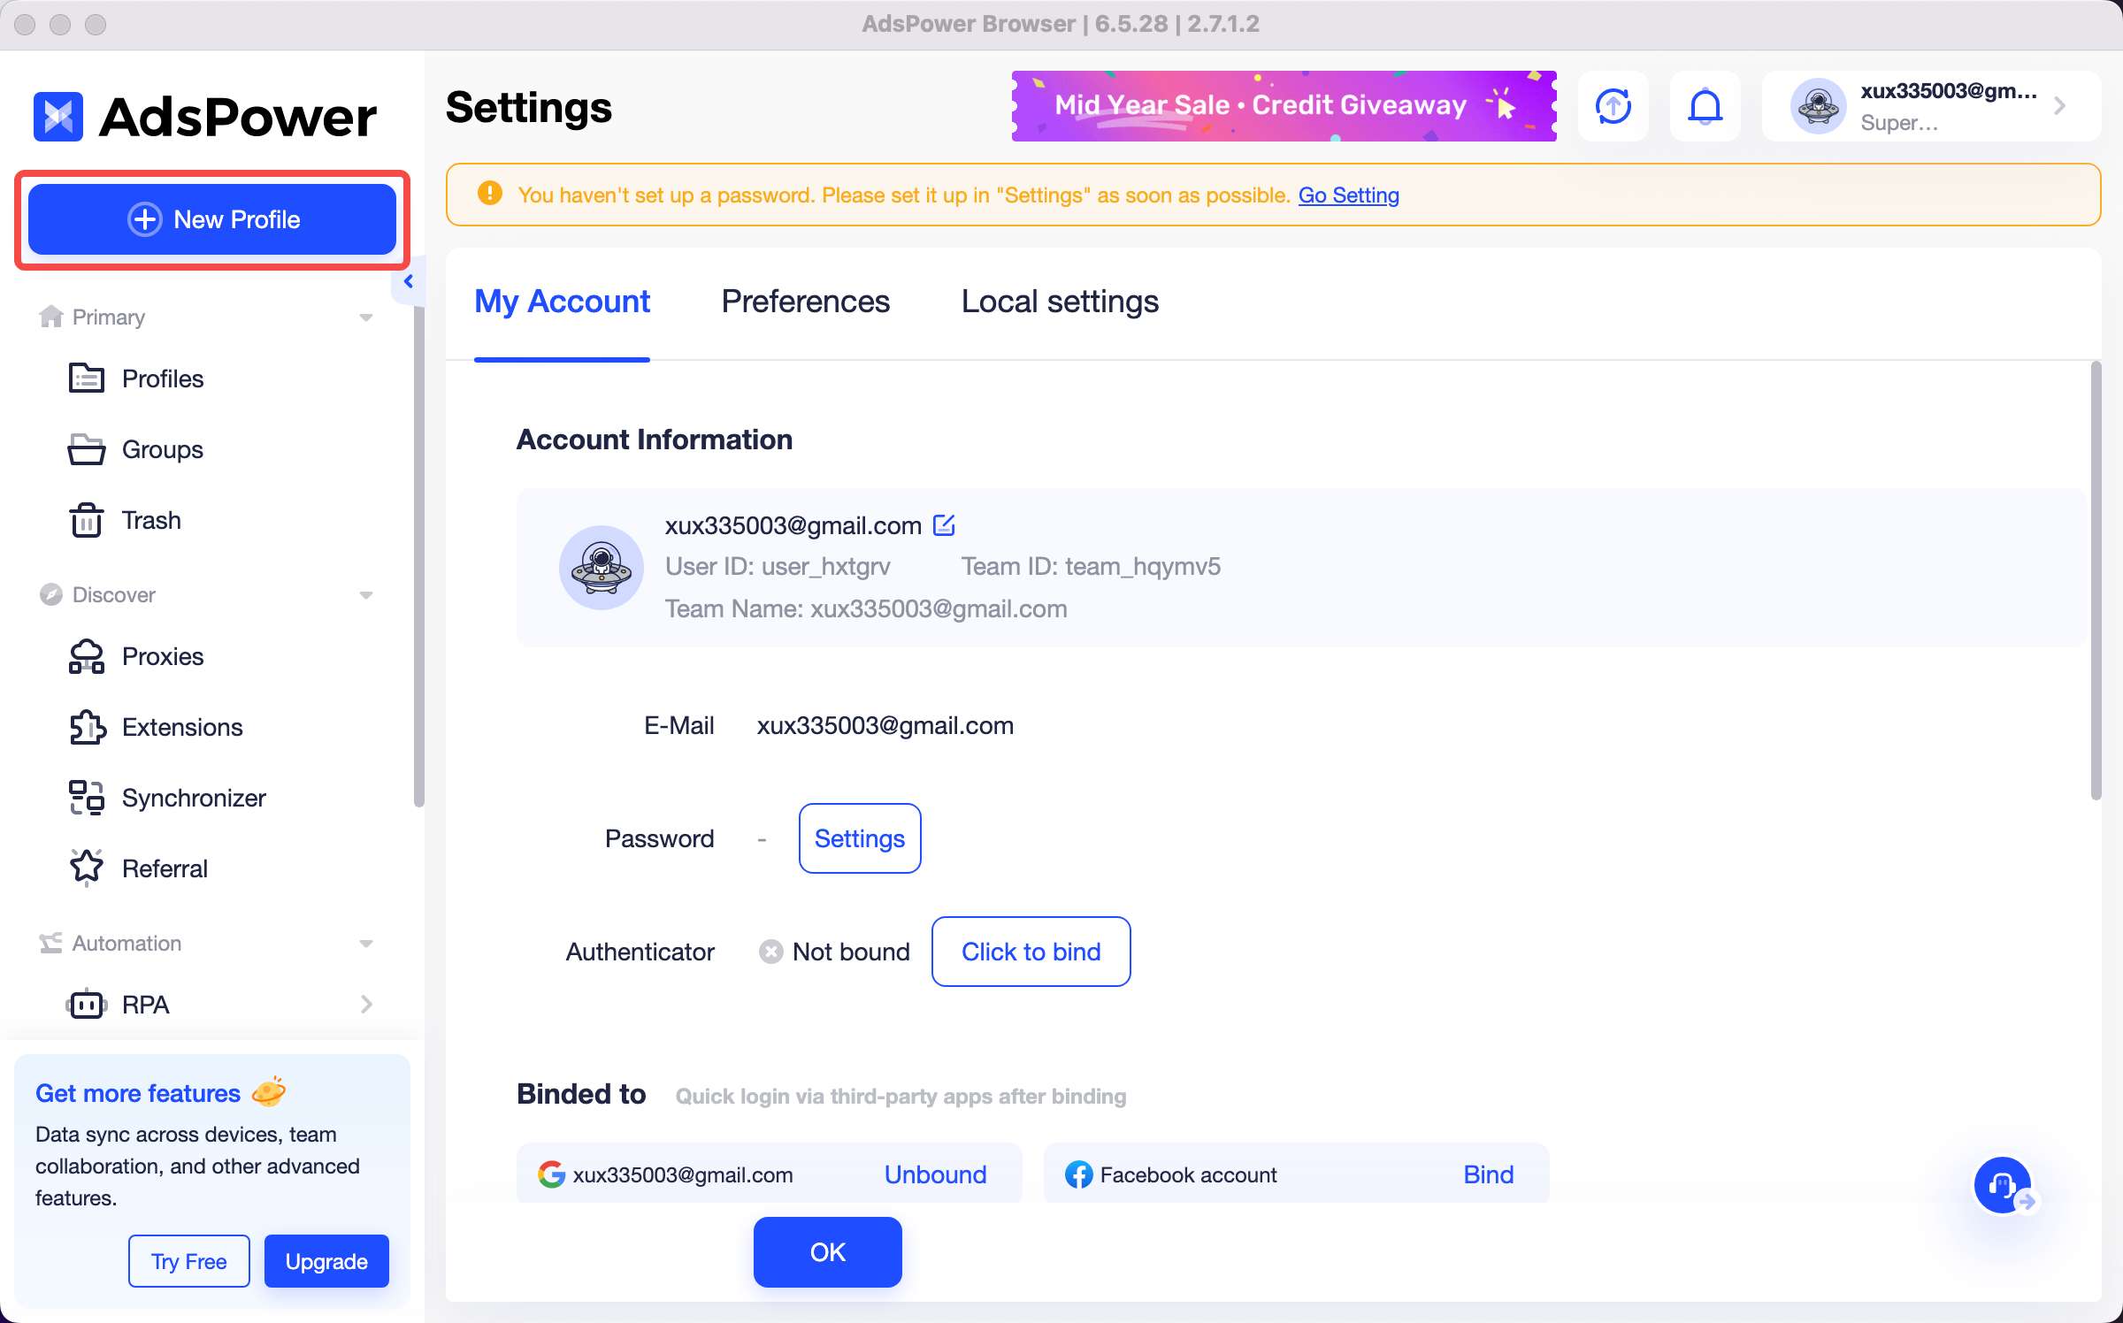2123x1323 pixels.
Task: Click the Not bound status icon
Action: click(771, 952)
